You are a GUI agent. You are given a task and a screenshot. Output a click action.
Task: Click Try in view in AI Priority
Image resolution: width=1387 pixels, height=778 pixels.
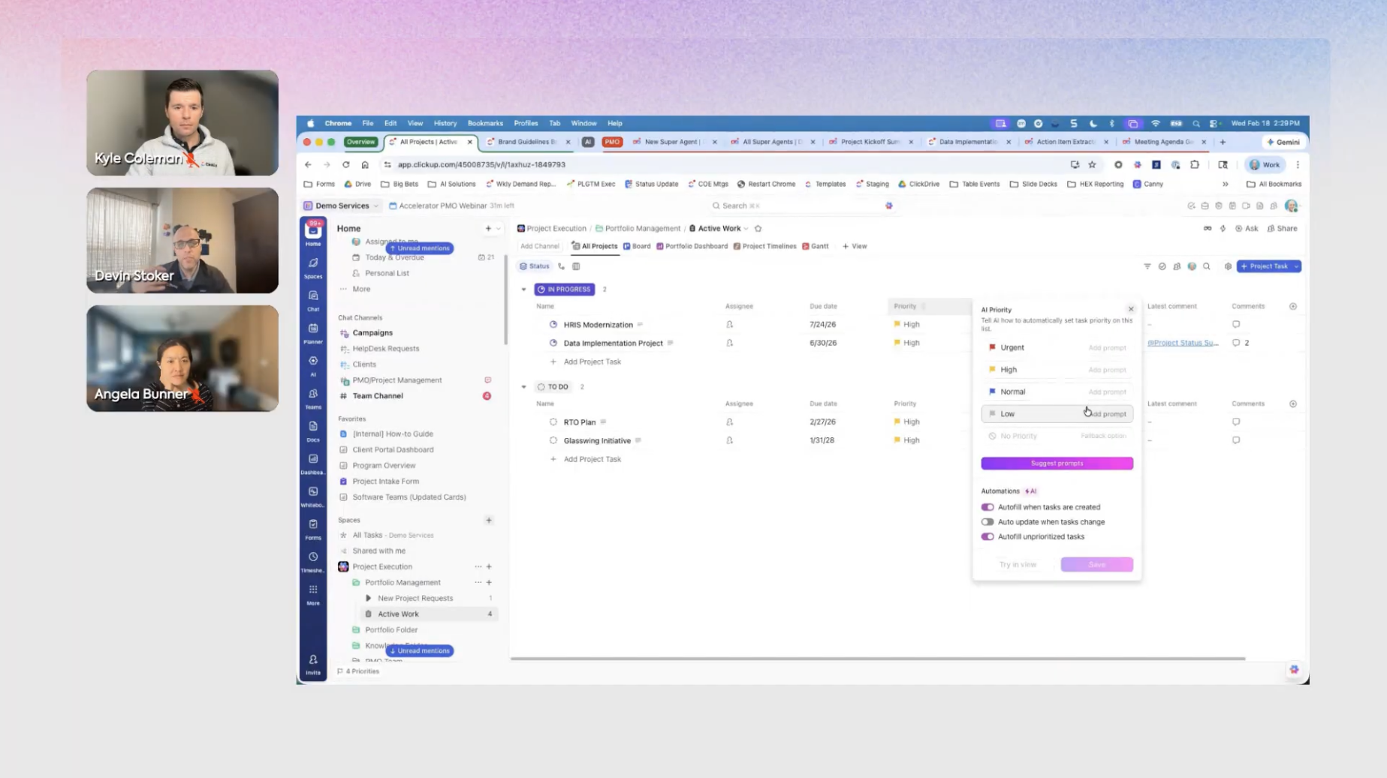coord(1018,564)
